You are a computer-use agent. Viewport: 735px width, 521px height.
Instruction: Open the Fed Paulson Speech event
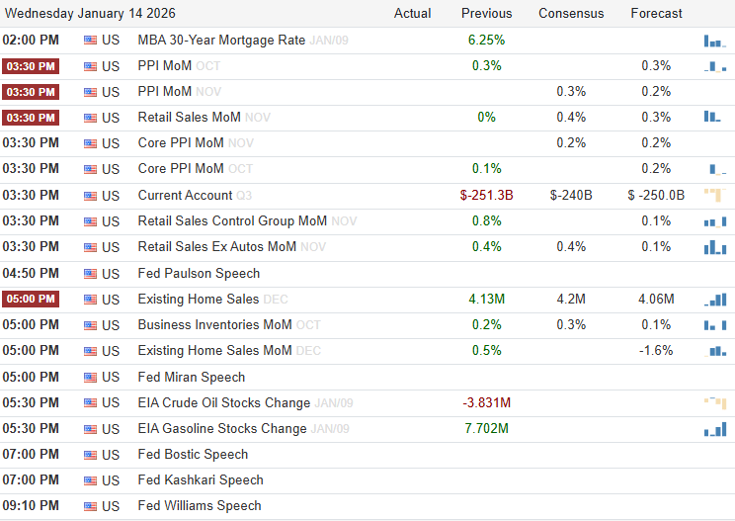click(199, 273)
